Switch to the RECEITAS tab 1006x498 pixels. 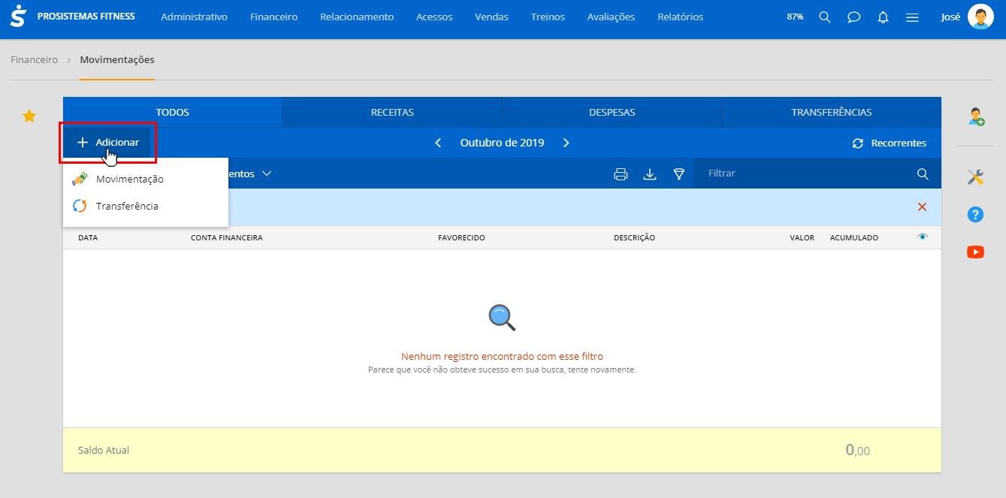(x=392, y=112)
